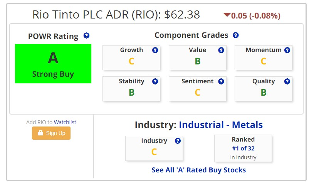Show help for the Quality grade
This screenshot has width=314, height=184.
point(287,81)
